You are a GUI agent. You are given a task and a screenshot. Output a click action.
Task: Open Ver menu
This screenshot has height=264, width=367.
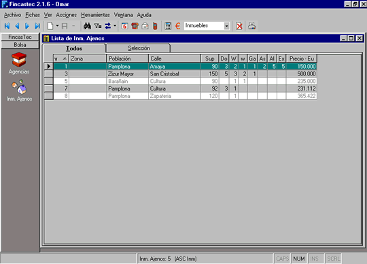48,15
